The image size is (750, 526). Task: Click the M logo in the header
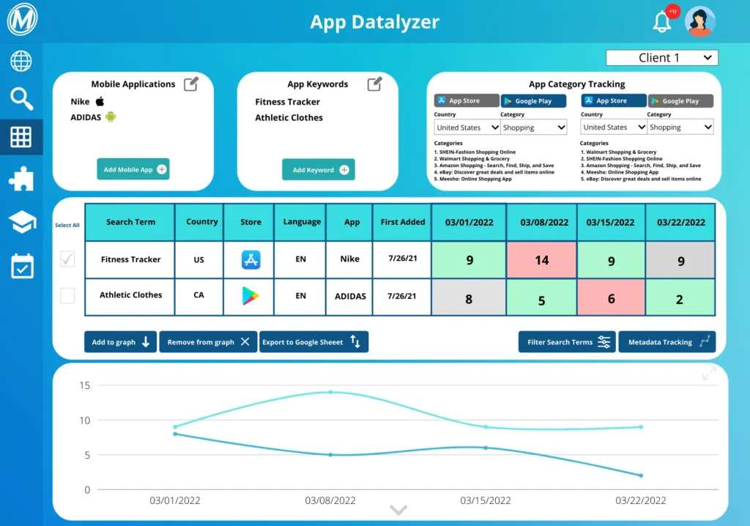[22, 20]
